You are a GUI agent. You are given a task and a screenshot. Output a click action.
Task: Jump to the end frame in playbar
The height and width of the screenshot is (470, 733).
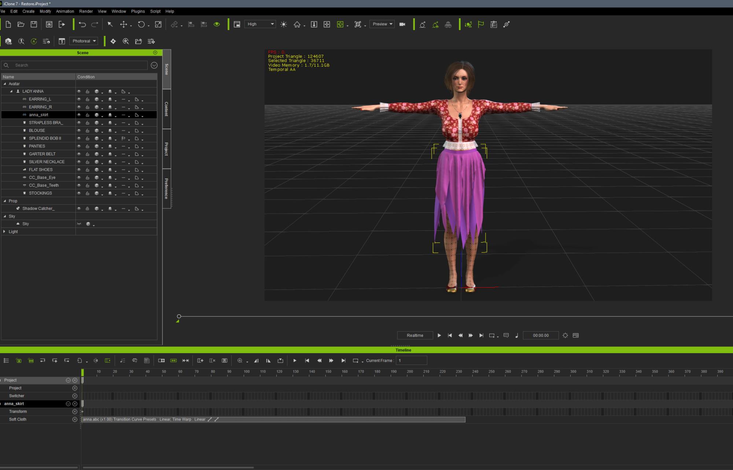[x=481, y=335]
